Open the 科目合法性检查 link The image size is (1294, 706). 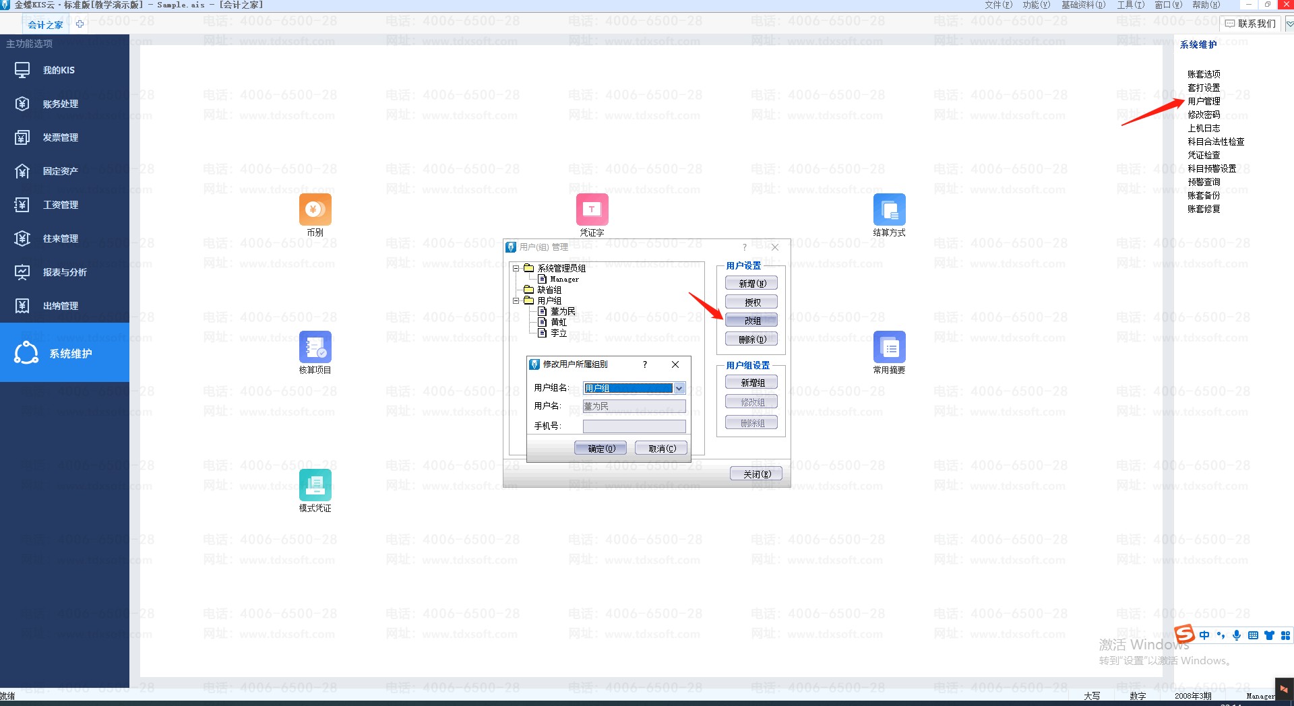click(1216, 141)
